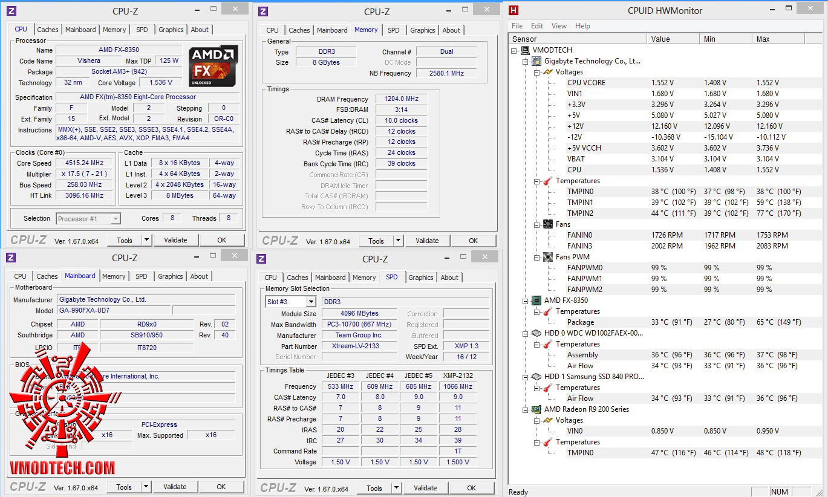Image resolution: width=828 pixels, height=497 pixels.
Task: Click the Max column header
Action: point(779,39)
